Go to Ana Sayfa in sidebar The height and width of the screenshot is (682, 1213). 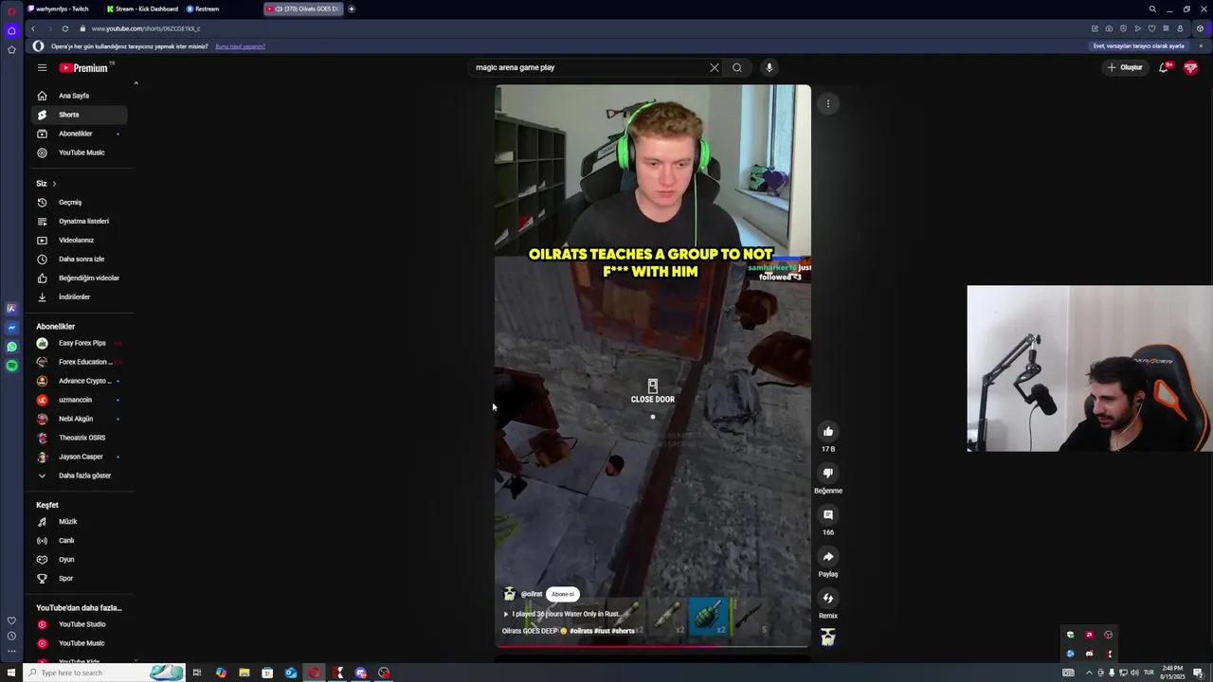[x=80, y=96]
